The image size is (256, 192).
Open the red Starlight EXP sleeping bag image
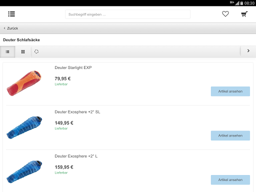[x=24, y=83]
